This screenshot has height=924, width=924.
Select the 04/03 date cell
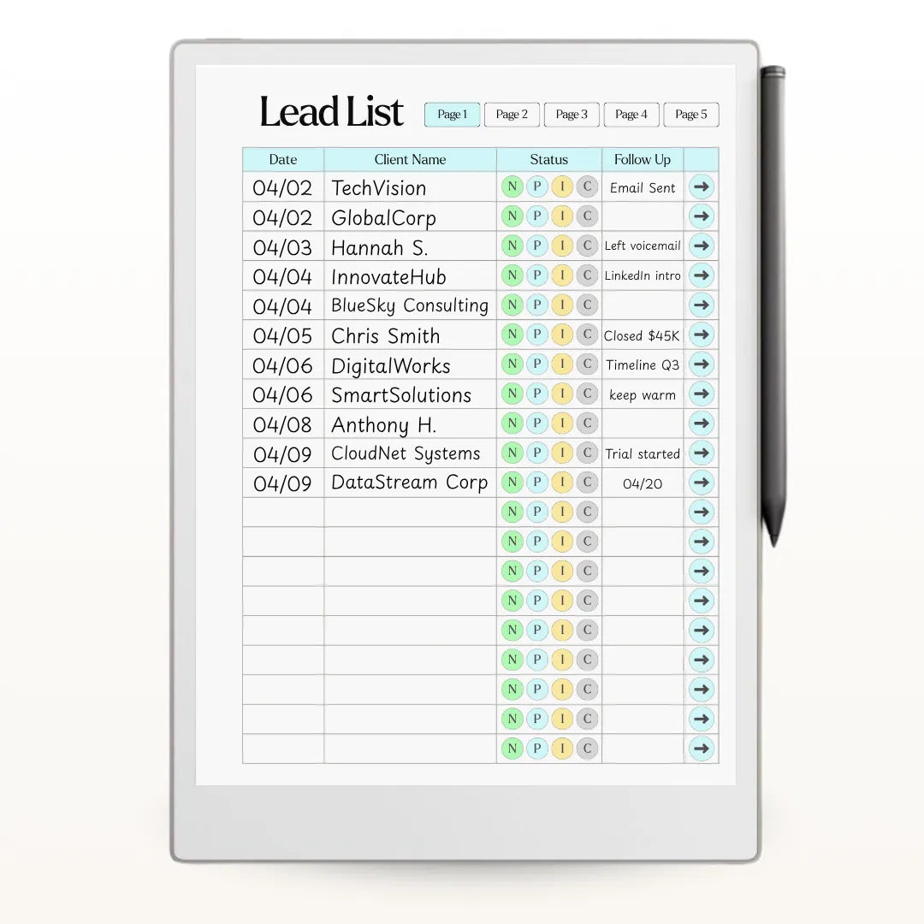[x=283, y=247]
